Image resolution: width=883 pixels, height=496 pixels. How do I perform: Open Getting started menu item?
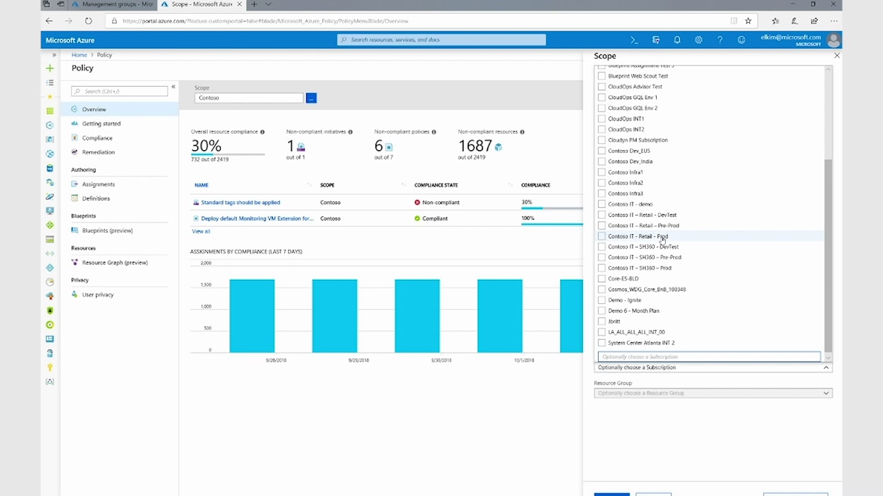[101, 123]
